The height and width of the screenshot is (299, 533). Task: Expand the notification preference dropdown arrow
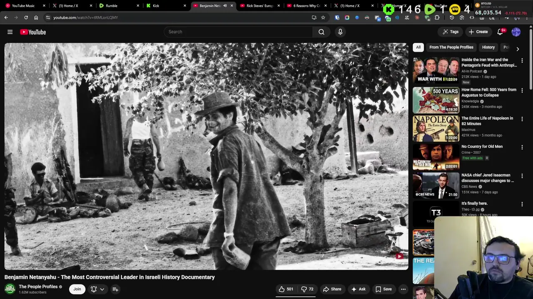(102, 289)
